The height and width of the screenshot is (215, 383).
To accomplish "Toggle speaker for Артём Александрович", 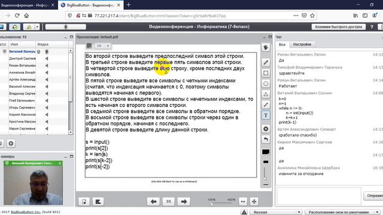I will pyautogui.click(x=47, y=79).
